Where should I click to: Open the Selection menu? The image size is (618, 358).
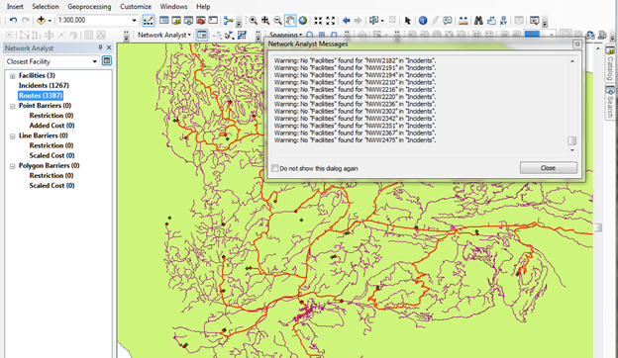point(46,7)
